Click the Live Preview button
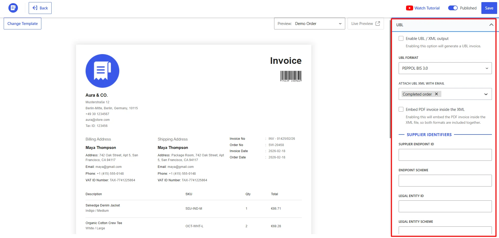 pyautogui.click(x=365, y=23)
